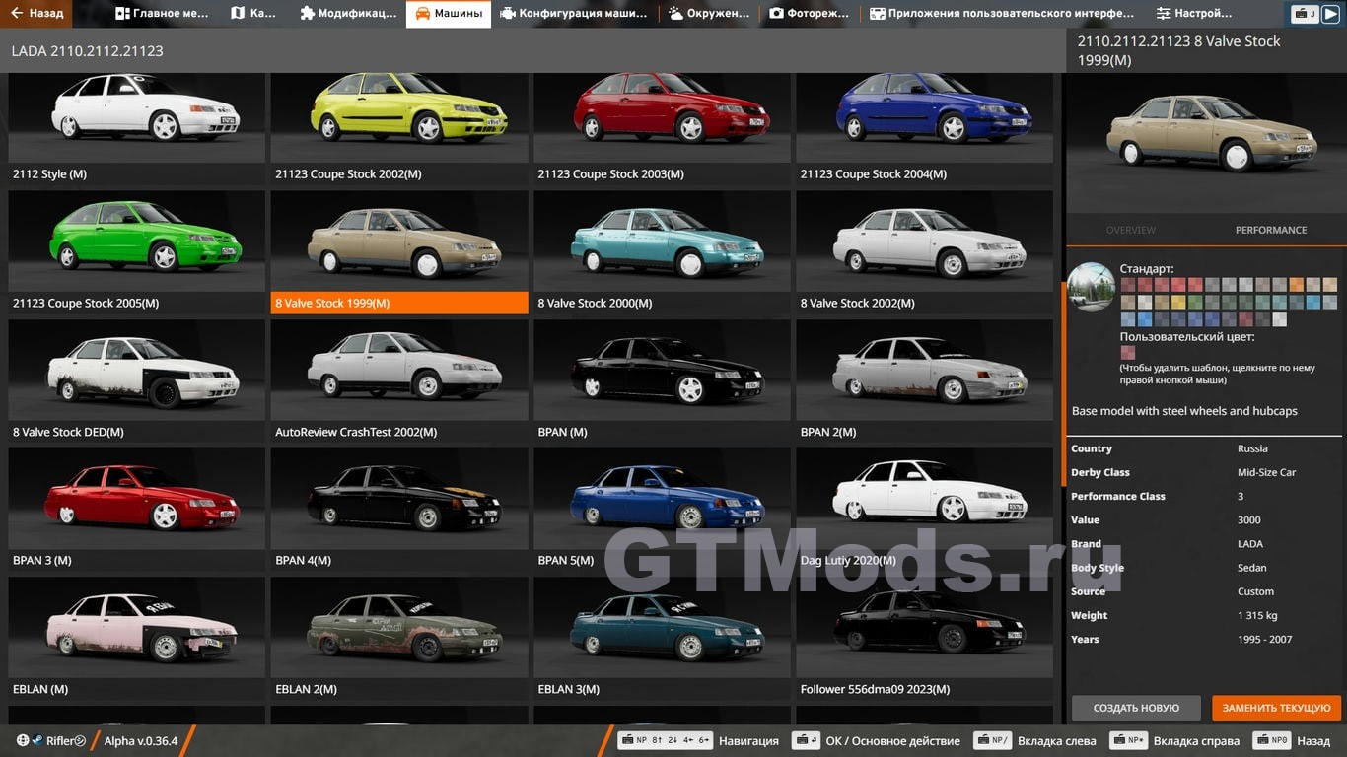This screenshot has width=1347, height=757.
Task: Click the Brand value LADA
Action: point(1249,544)
